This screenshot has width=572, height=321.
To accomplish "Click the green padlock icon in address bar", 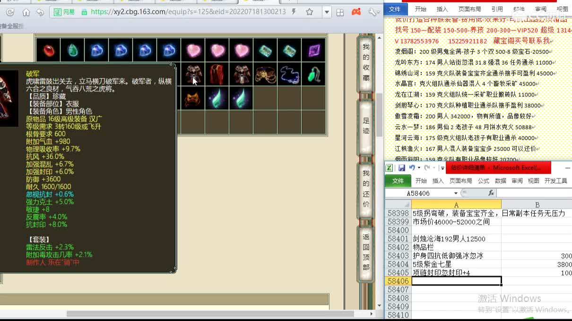I will (x=84, y=12).
